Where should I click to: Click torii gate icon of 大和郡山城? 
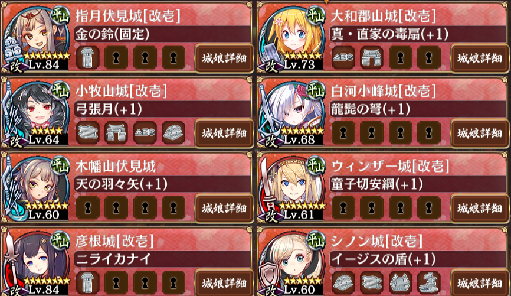click(372, 58)
